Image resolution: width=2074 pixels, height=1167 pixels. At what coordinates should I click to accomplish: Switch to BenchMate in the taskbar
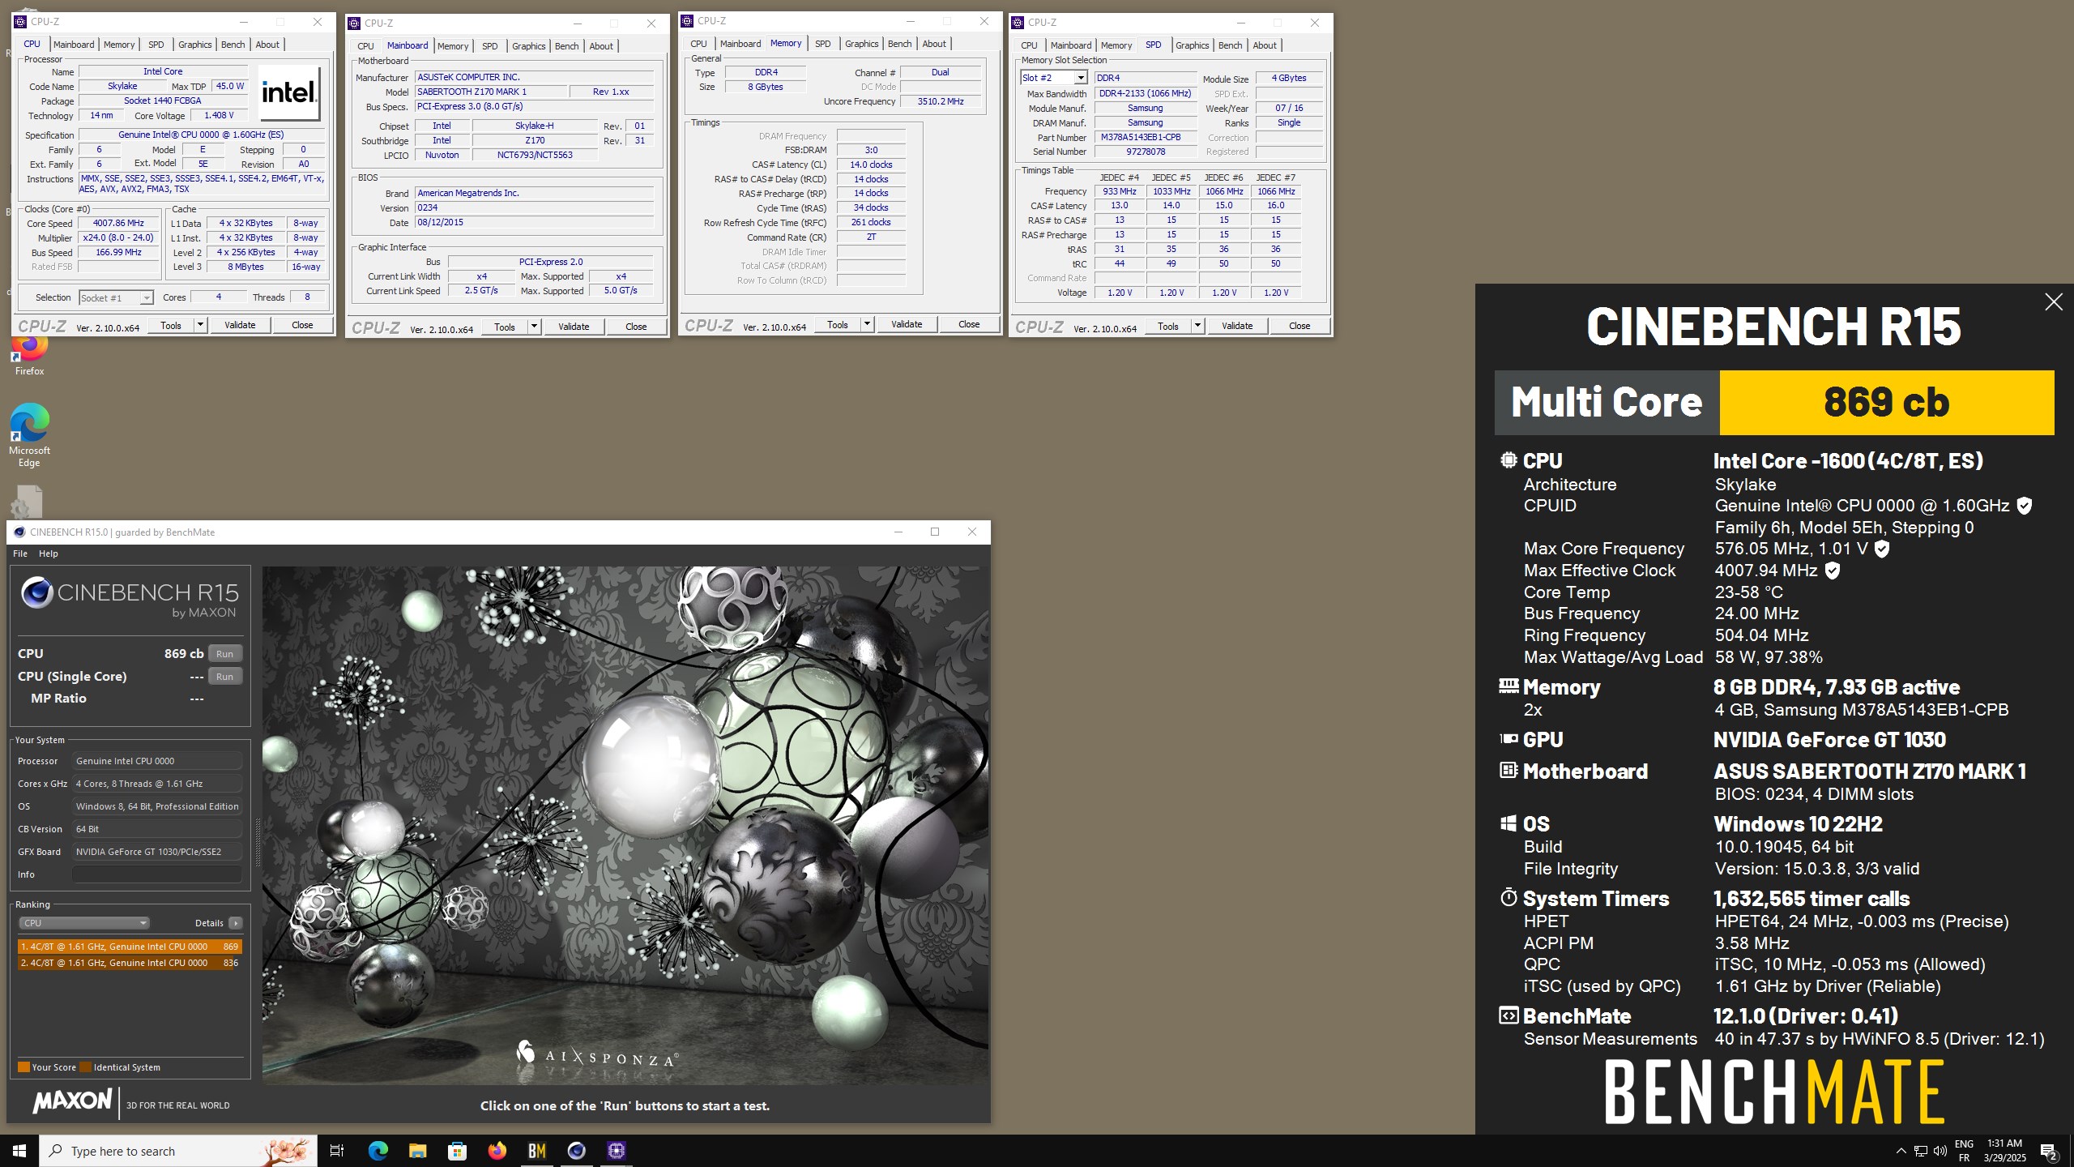536,1151
